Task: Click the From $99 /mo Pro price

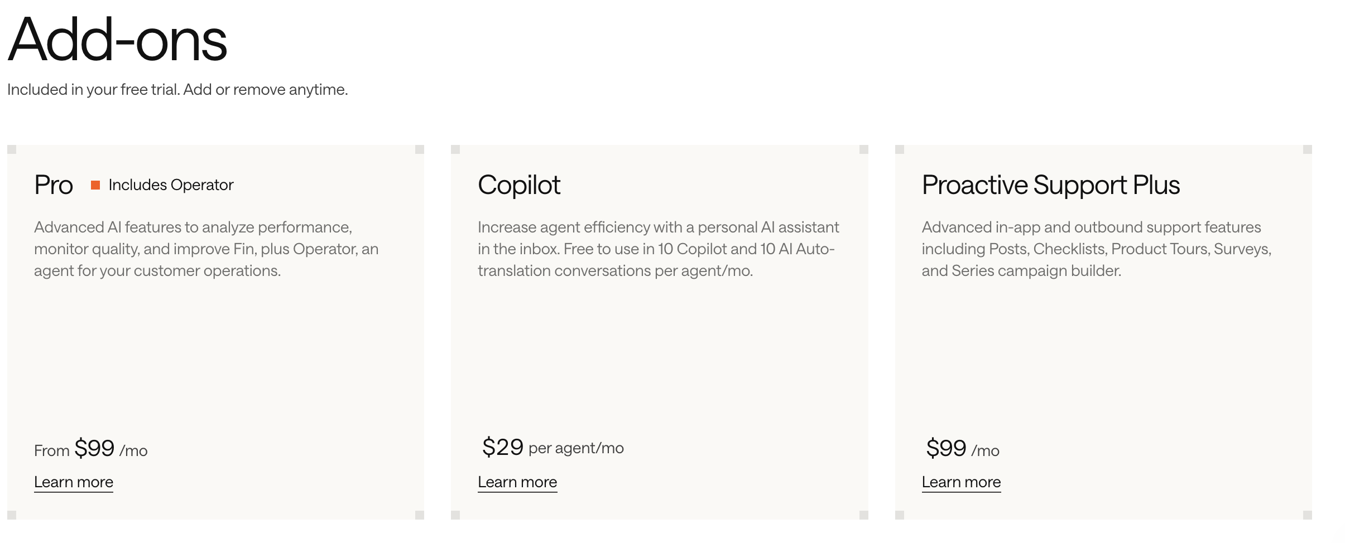Action: pyautogui.click(x=91, y=449)
